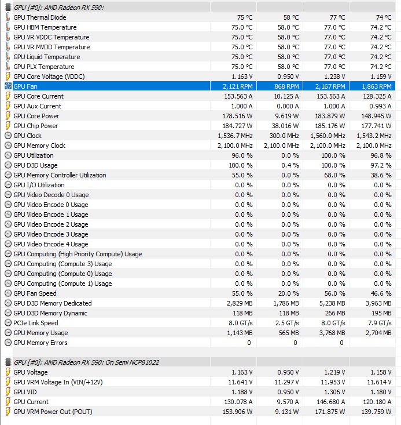Click lightning bolt icon of GPU Core Voltage (VDDC)

pos(8,77)
